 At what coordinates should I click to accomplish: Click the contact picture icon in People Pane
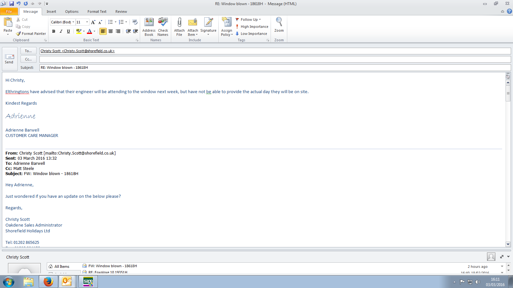pyautogui.click(x=491, y=257)
